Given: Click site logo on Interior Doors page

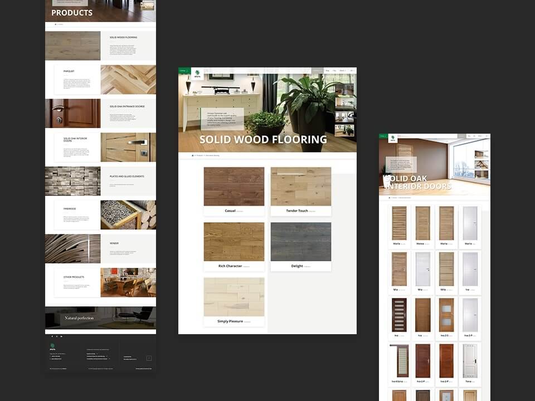Looking at the screenshot, I should tap(393, 138).
